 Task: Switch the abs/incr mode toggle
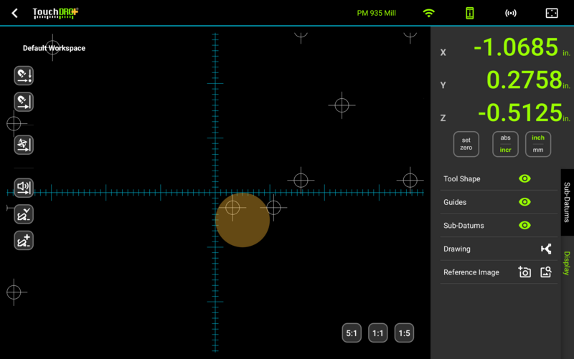pos(505,144)
